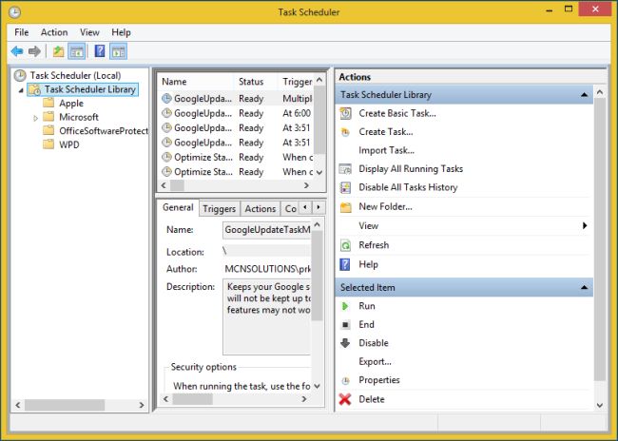Open the Action menu
618x441 pixels.
[x=54, y=32]
